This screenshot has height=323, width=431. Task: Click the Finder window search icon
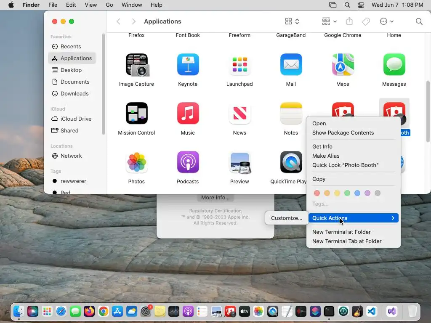(x=419, y=21)
